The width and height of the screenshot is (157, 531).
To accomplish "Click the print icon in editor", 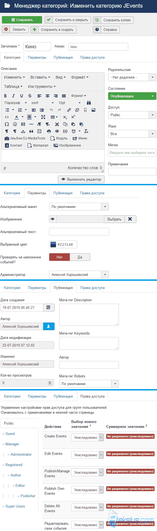I will click(49, 131).
